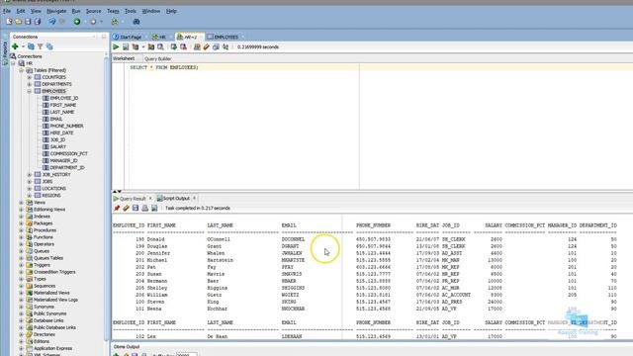Expand the JOB_HISTORY table node
This screenshot has width=633, height=356.
[30, 174]
